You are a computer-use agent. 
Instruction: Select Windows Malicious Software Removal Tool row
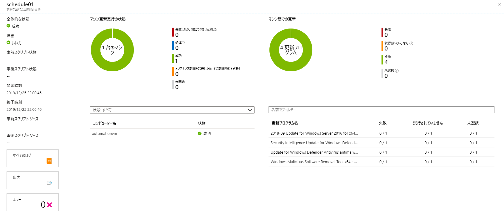(x=314, y=162)
